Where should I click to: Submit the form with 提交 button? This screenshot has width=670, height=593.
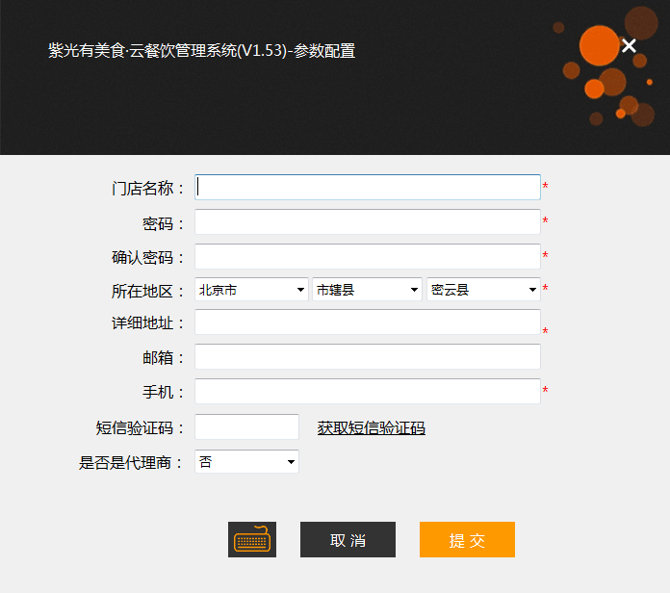(x=467, y=540)
